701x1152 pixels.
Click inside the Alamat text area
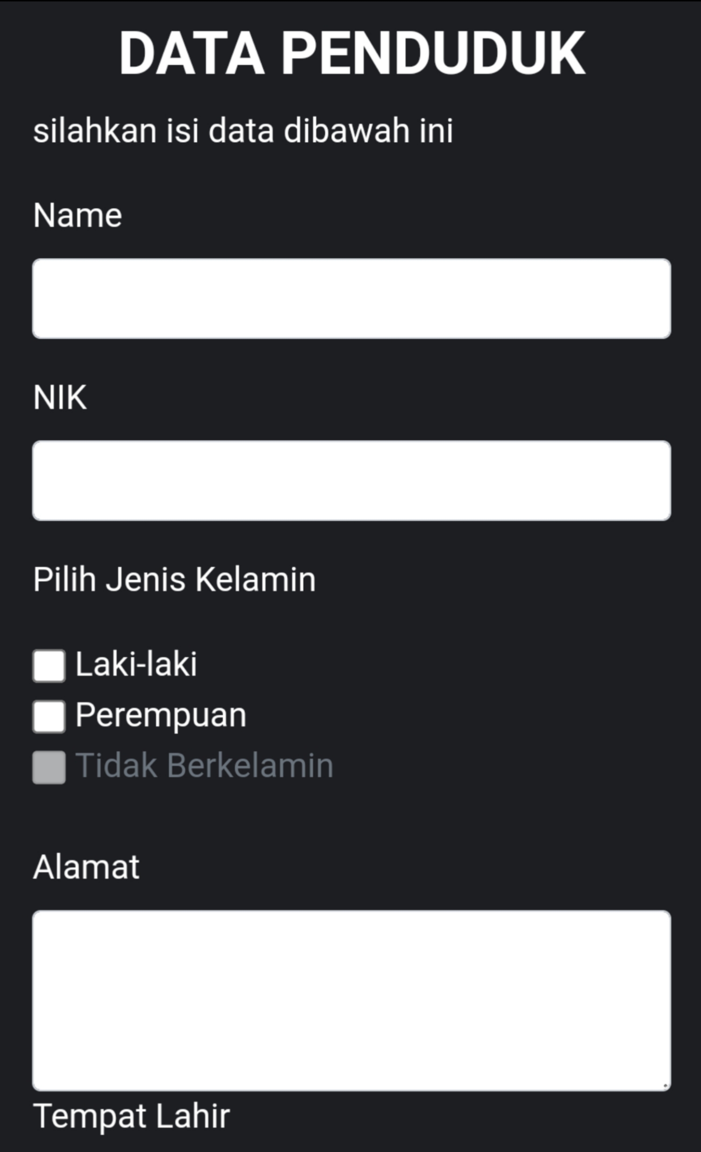(x=351, y=1000)
